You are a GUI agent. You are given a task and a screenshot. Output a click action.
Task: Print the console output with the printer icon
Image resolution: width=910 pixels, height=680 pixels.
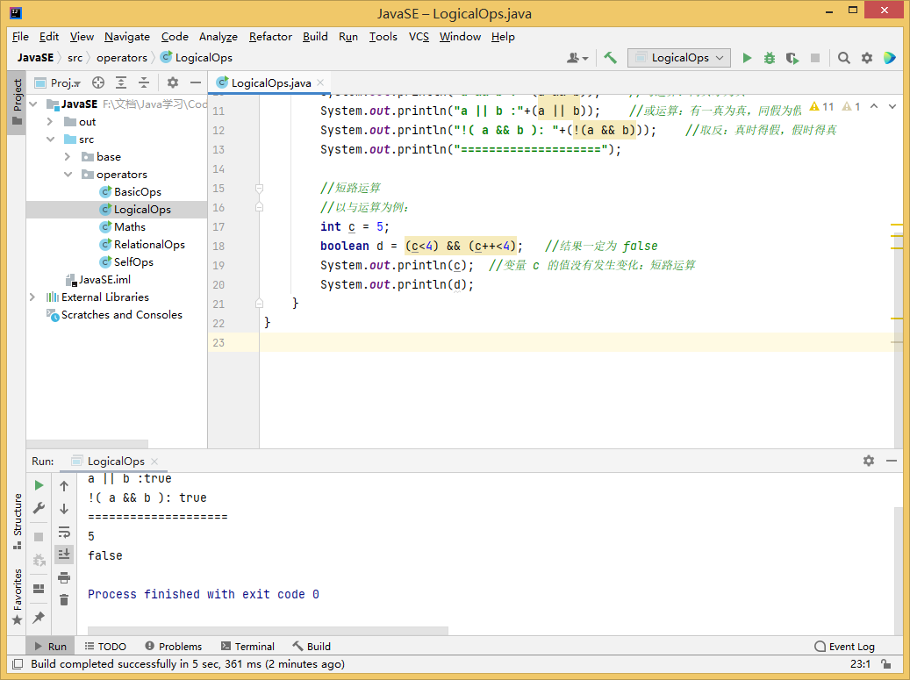64,577
